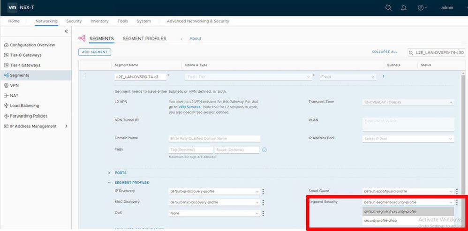The width and height of the screenshot is (468, 231).
Task: Open the Select IP Pool dropdown
Action: (x=408, y=139)
